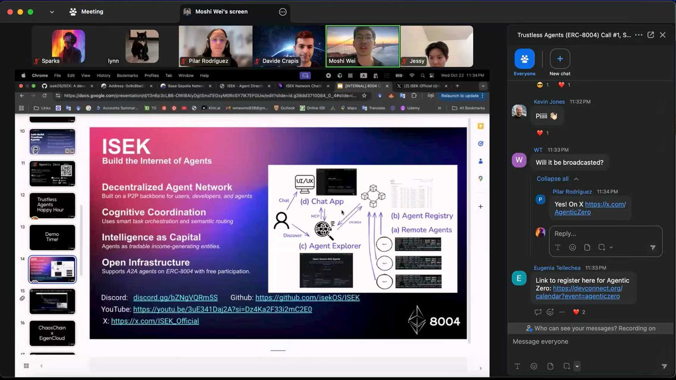Viewport: 676px width, 380px height.
Task: Toggle formatting in the reply box
Action: point(558,247)
